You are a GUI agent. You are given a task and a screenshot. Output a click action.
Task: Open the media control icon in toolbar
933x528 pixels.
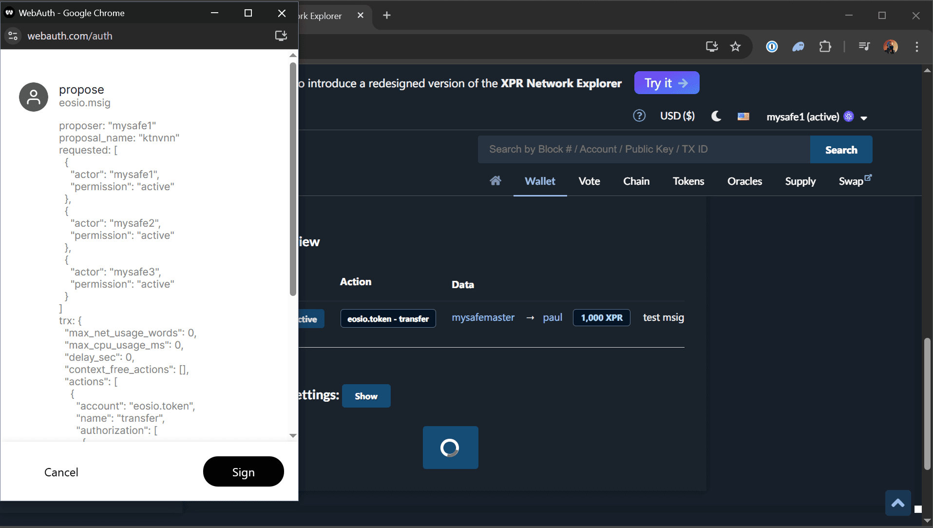[x=864, y=47]
